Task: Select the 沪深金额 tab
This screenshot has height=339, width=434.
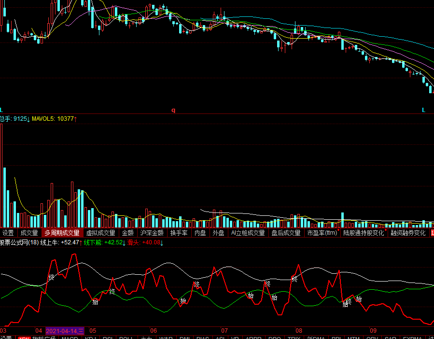Action: pos(152,233)
